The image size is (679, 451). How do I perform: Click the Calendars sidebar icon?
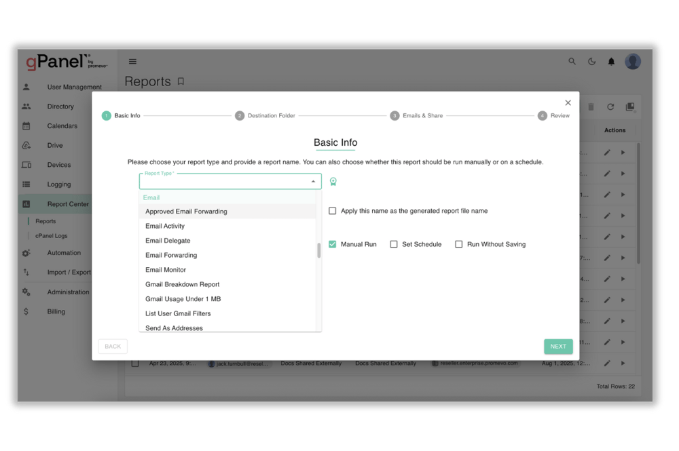click(26, 126)
